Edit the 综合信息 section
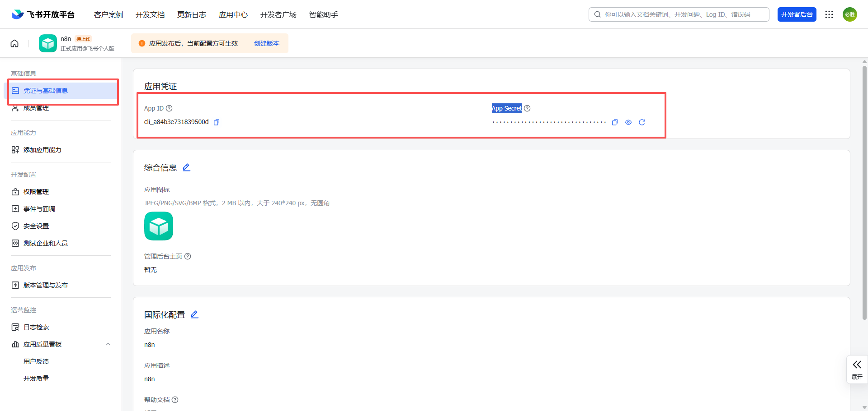This screenshot has height=411, width=868. (x=186, y=167)
